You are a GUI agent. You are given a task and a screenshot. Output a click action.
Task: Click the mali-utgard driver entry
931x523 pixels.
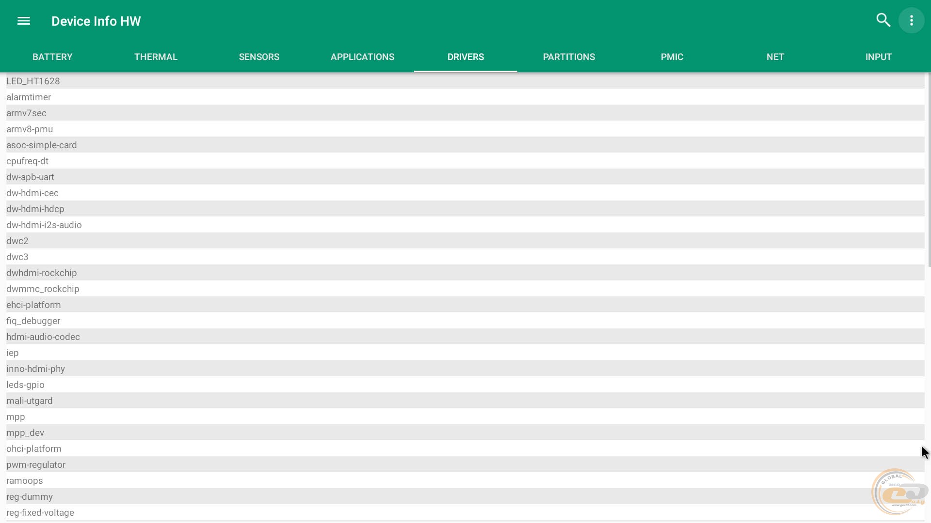30,400
